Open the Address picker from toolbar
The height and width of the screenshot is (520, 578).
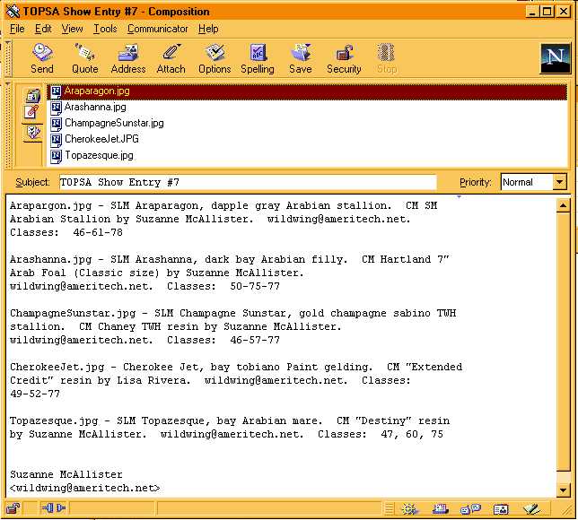pos(128,59)
